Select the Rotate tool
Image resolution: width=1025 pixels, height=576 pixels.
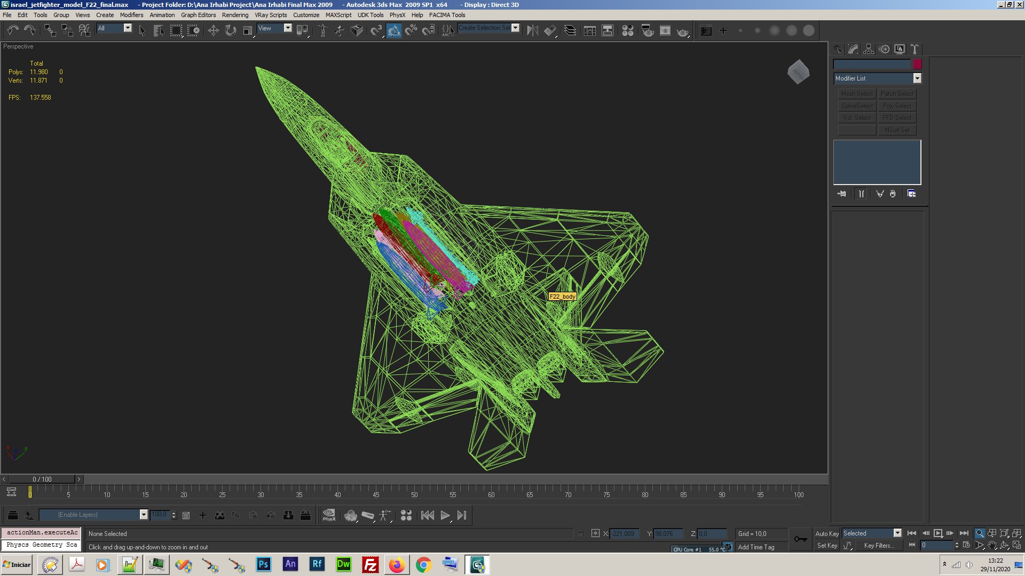click(231, 30)
